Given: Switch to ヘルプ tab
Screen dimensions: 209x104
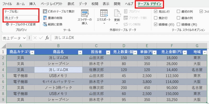Looking at the screenshot, I should point(129,4).
